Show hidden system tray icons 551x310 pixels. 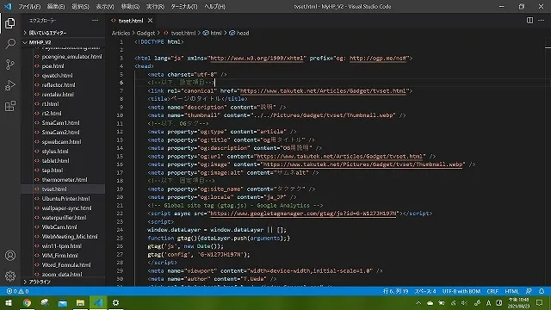click(x=418, y=302)
